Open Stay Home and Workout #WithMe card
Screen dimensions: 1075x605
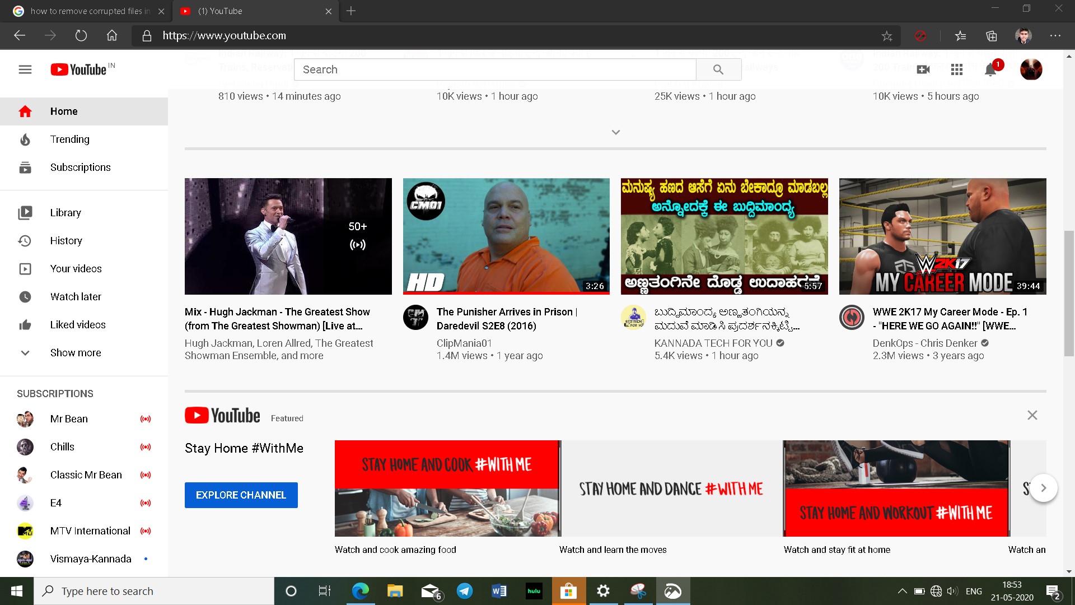(896, 488)
